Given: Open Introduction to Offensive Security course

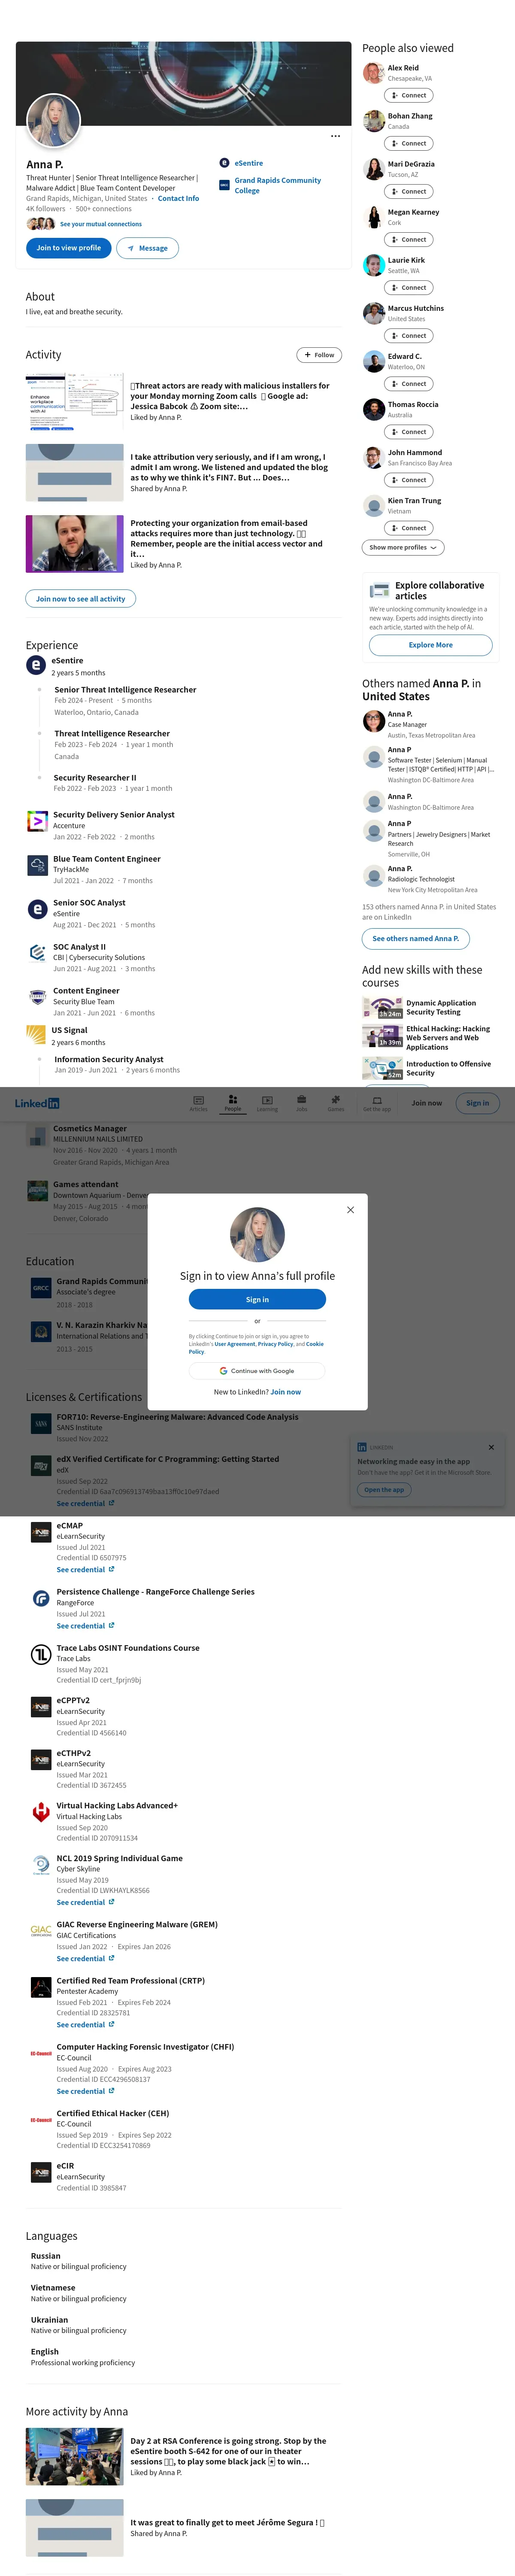Looking at the screenshot, I should point(430,1068).
